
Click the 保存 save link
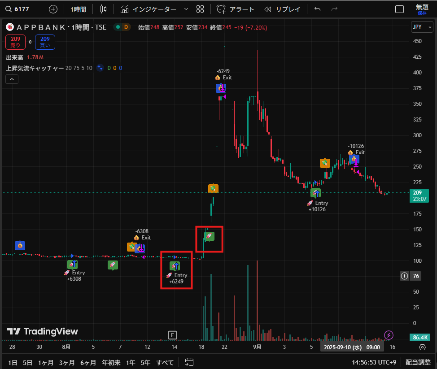(x=422, y=13)
